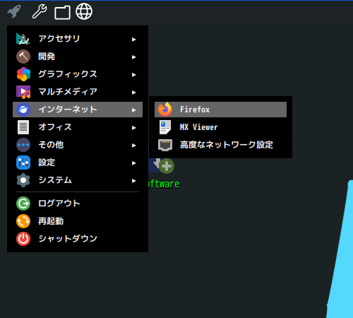Click the red シャットダウン power icon
The image size is (353, 318).
[x=23, y=239]
